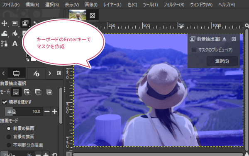Toggle Quick Mask at the canvas corner

pyautogui.click(x=69, y=154)
